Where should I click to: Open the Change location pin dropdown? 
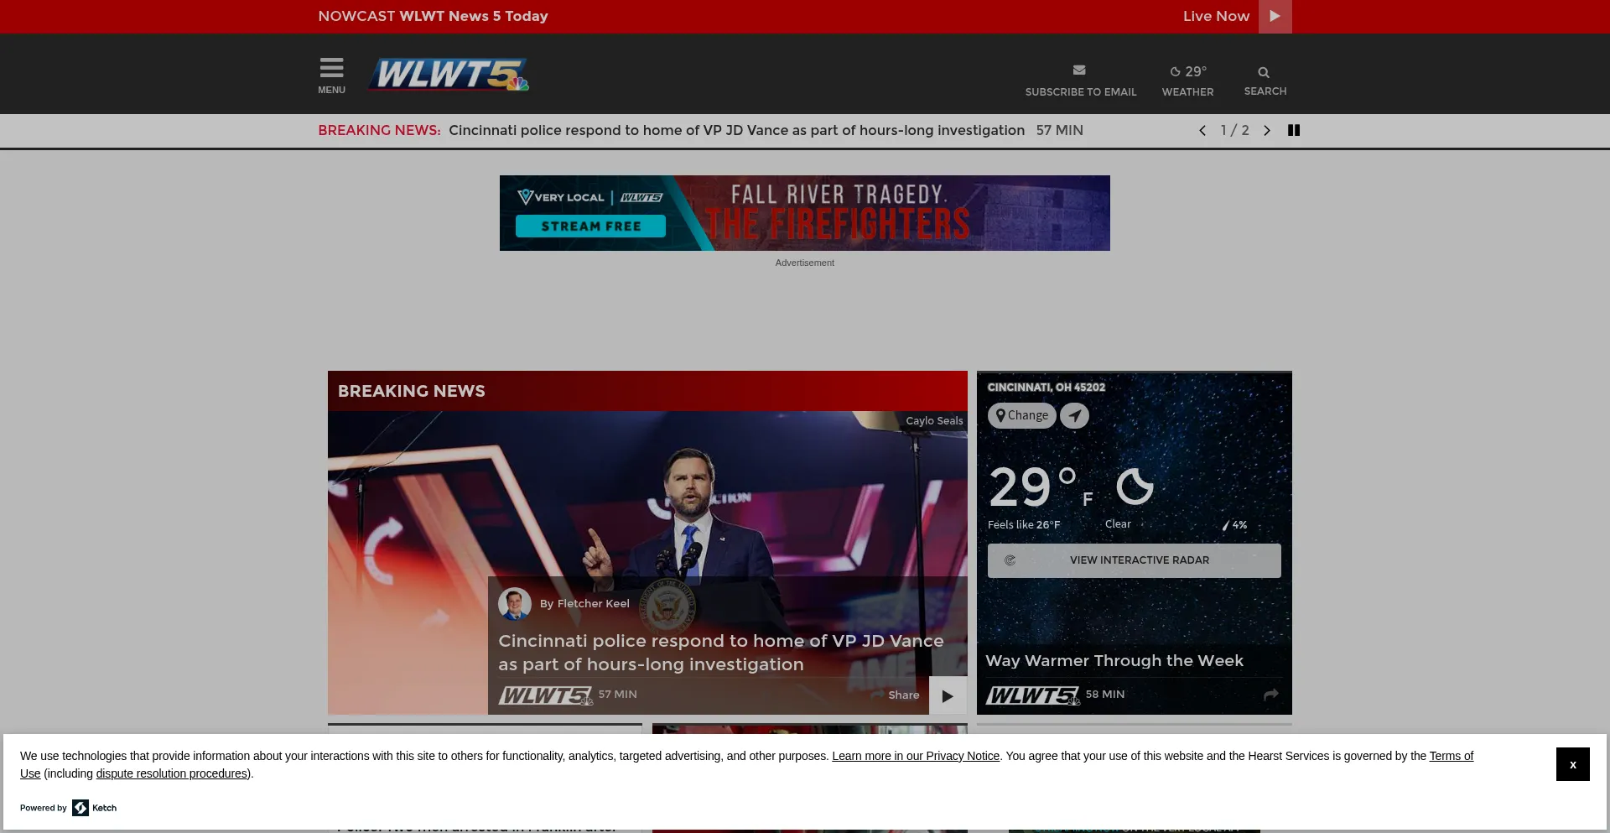pyautogui.click(x=1021, y=415)
